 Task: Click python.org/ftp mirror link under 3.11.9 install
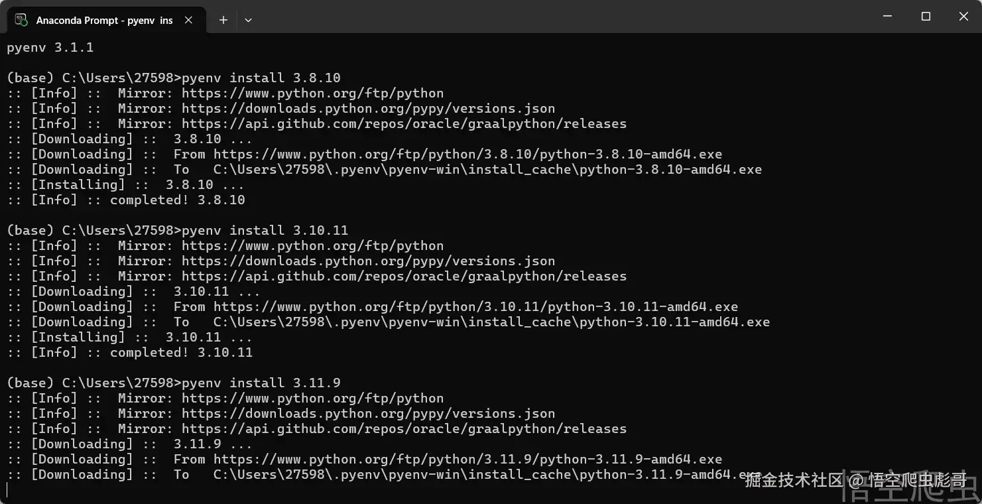point(312,399)
